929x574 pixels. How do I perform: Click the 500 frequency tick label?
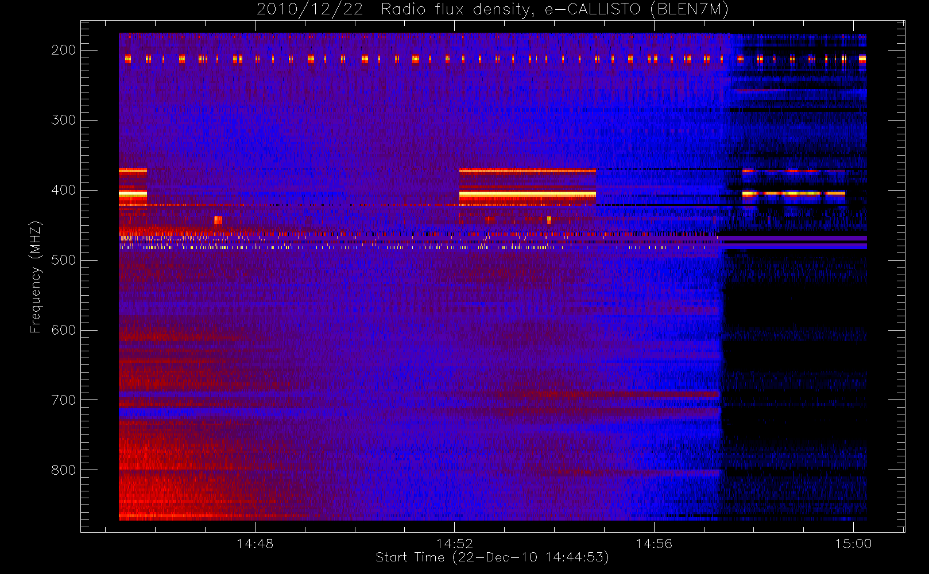coord(64,260)
